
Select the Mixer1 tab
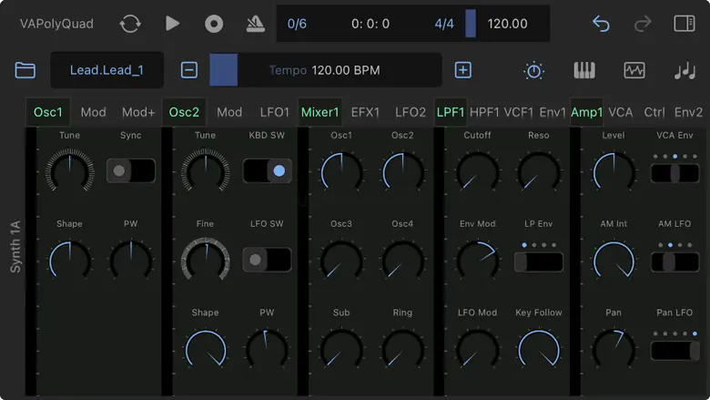tap(319, 112)
